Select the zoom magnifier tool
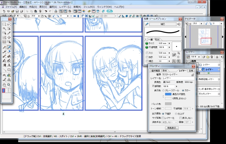Image resolution: width=226 pixels, height=144 pixels. click(9, 85)
